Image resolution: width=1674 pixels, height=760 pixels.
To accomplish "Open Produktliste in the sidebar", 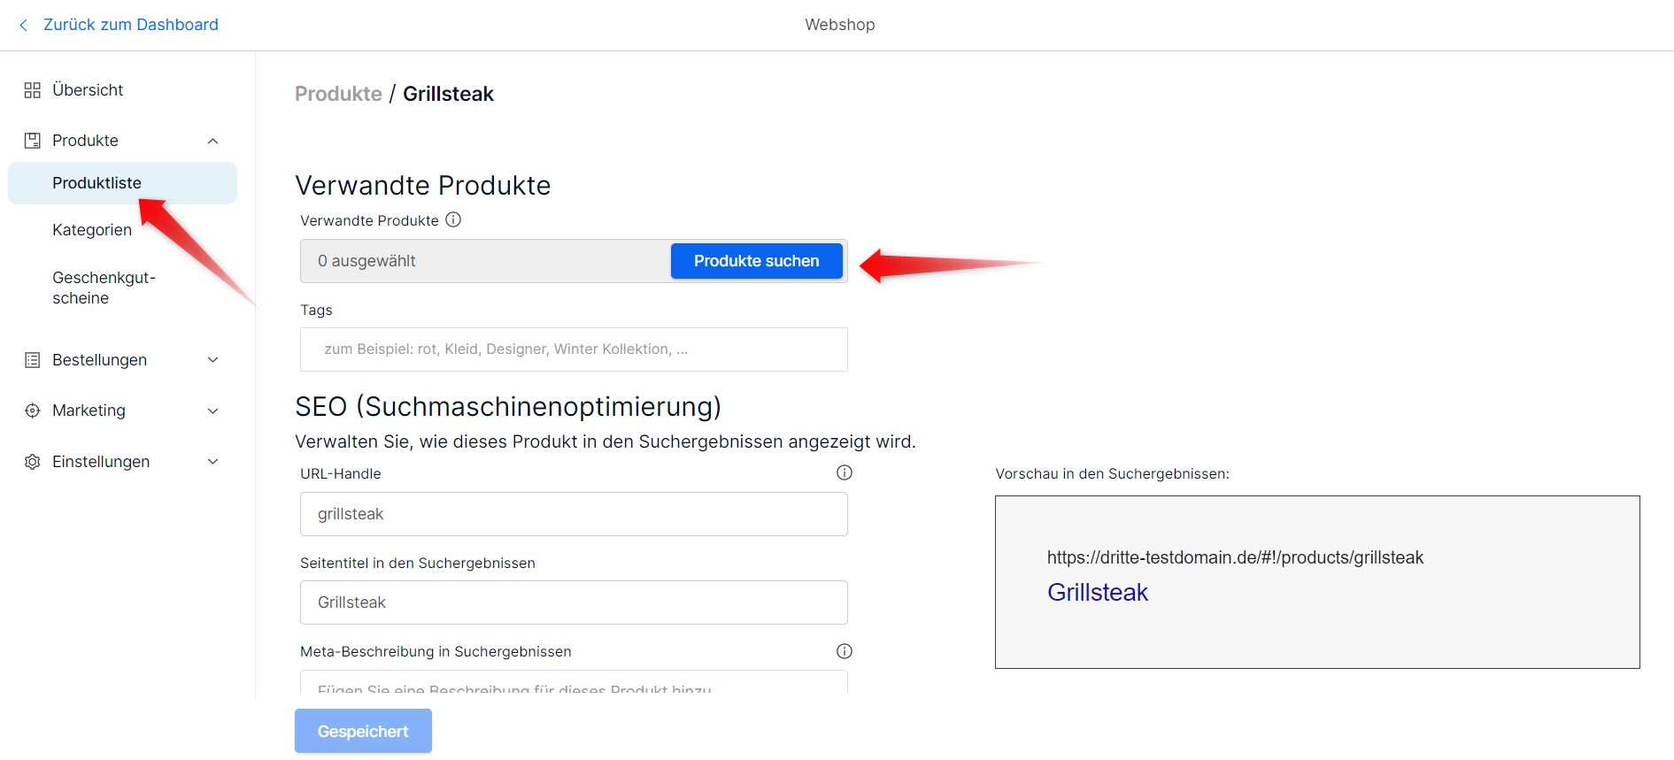I will (96, 182).
